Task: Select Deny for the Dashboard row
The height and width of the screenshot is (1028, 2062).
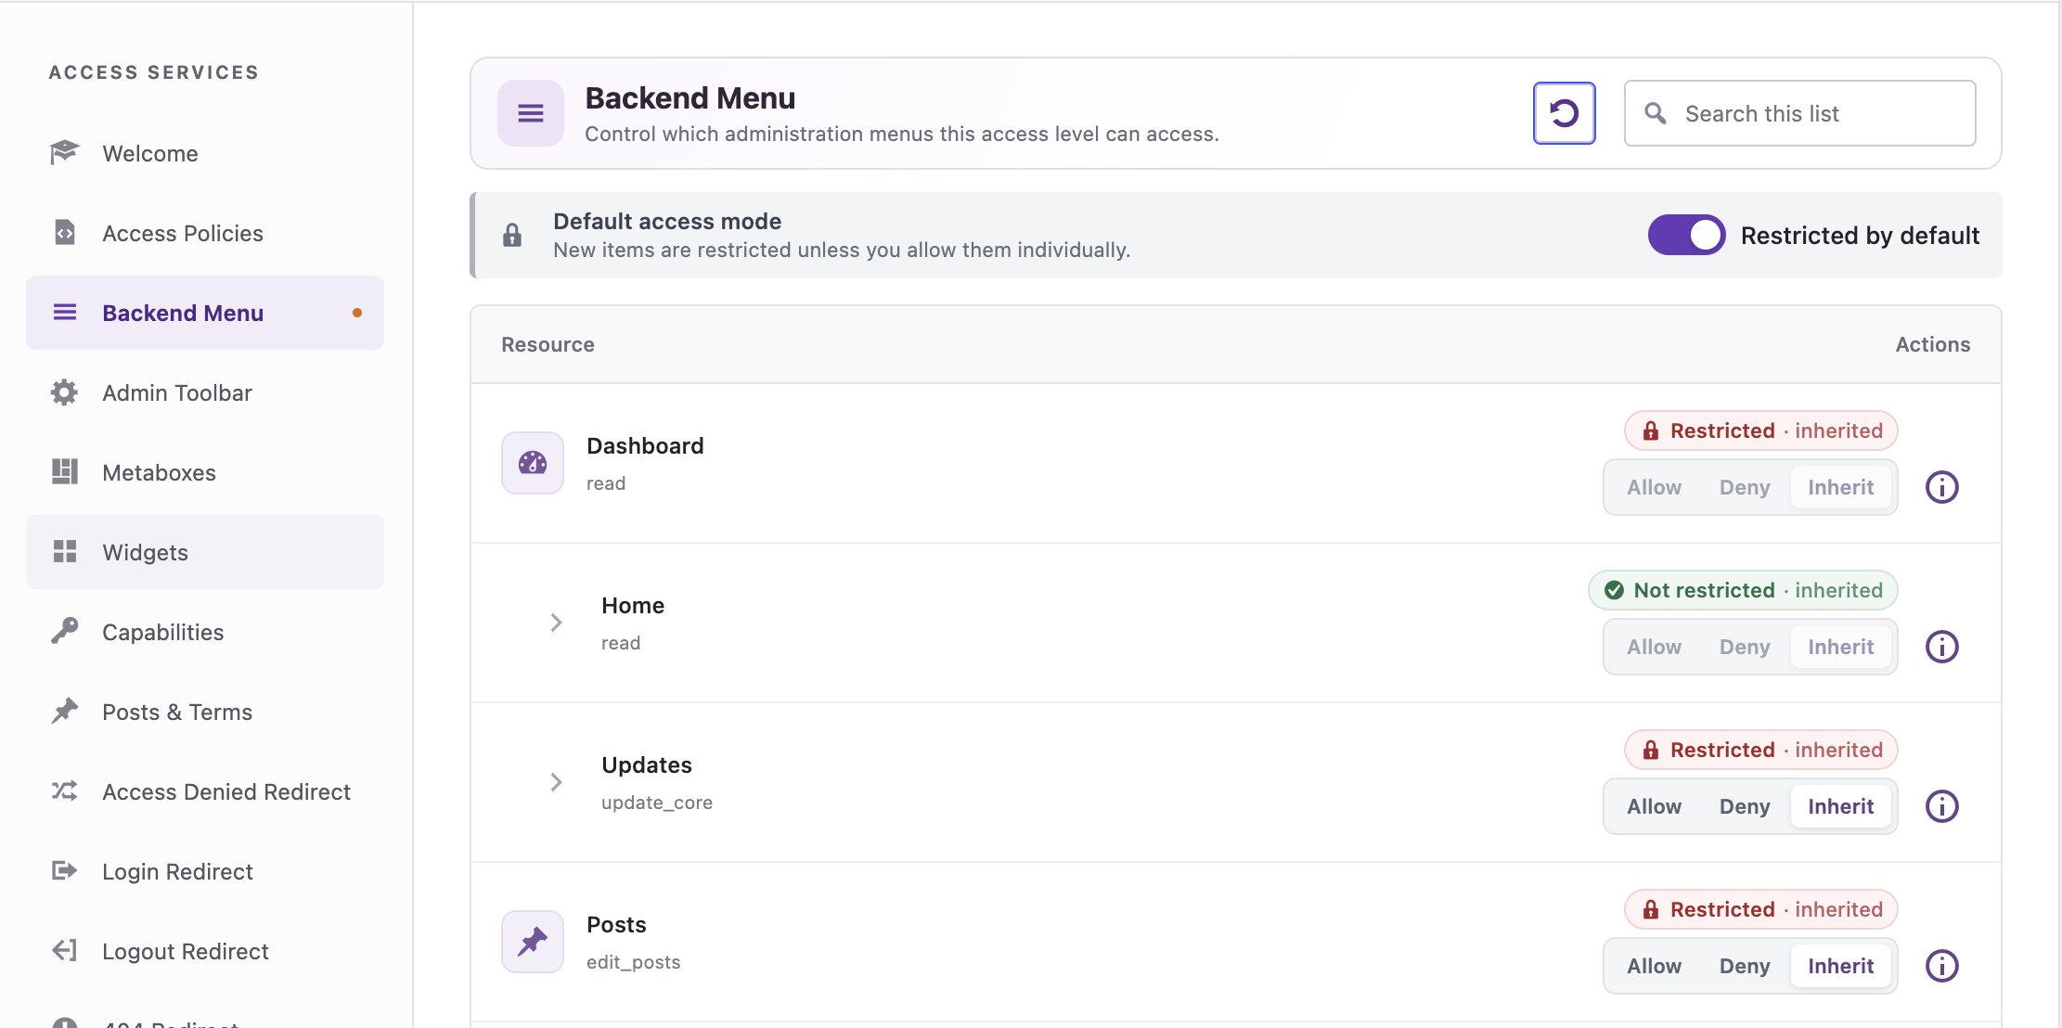Action: [1744, 487]
